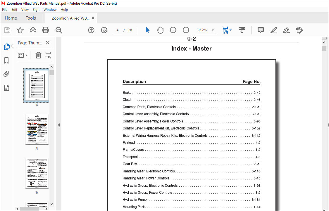Click Common Parts, Electronic Controls entry
Screen dimensions: 329x211
pos(191,107)
